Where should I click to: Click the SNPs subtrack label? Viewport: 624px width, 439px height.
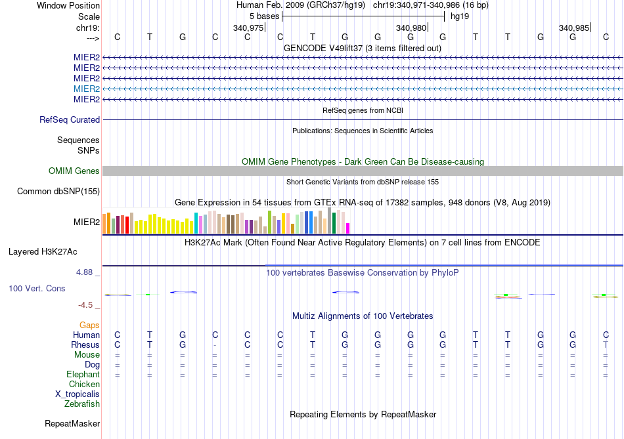click(x=89, y=150)
